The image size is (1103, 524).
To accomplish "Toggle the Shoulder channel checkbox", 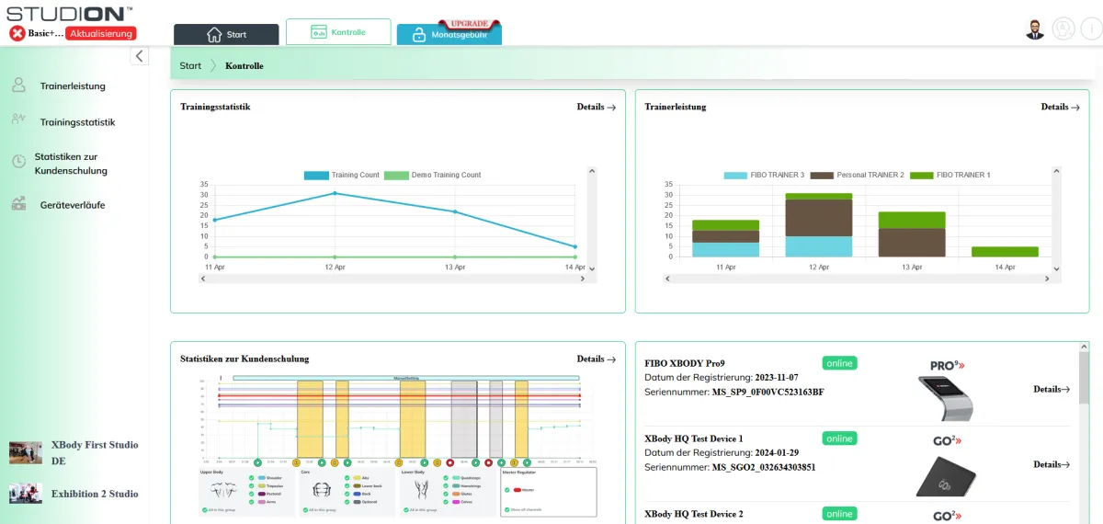I will click(x=251, y=478).
